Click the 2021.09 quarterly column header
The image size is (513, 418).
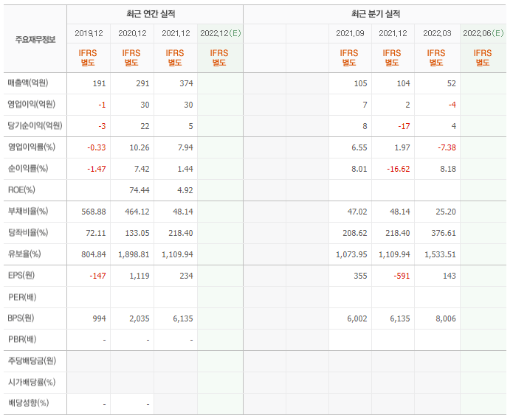point(350,33)
